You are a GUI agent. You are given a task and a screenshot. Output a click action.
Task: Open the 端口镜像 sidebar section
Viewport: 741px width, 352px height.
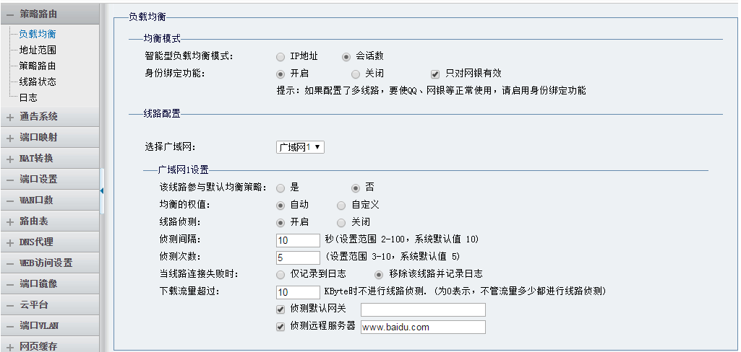[x=50, y=283]
